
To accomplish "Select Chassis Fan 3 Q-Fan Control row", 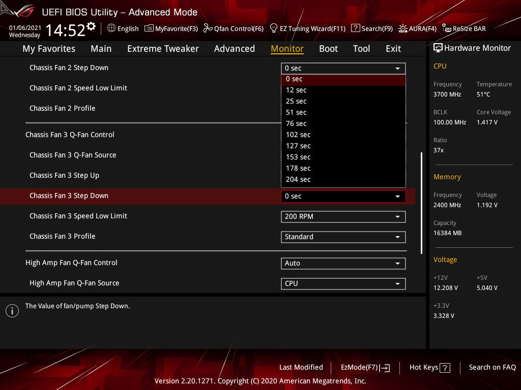I will [x=70, y=135].
